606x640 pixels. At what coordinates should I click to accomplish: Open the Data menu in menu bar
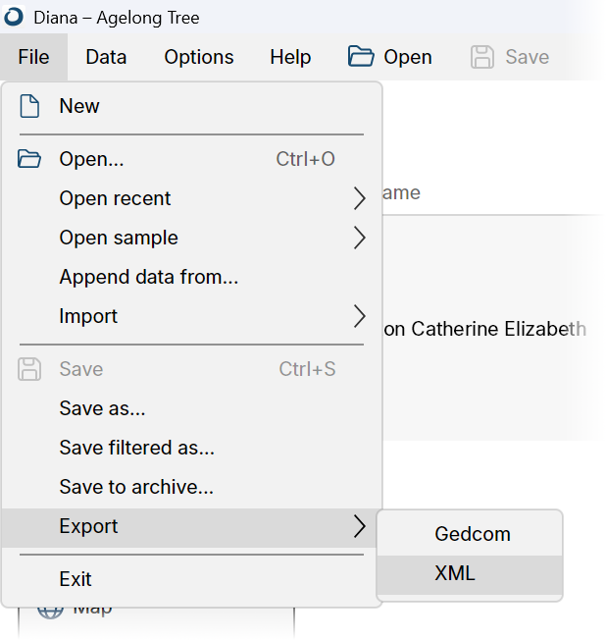(106, 57)
